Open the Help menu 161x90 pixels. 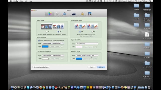click(31, 1)
